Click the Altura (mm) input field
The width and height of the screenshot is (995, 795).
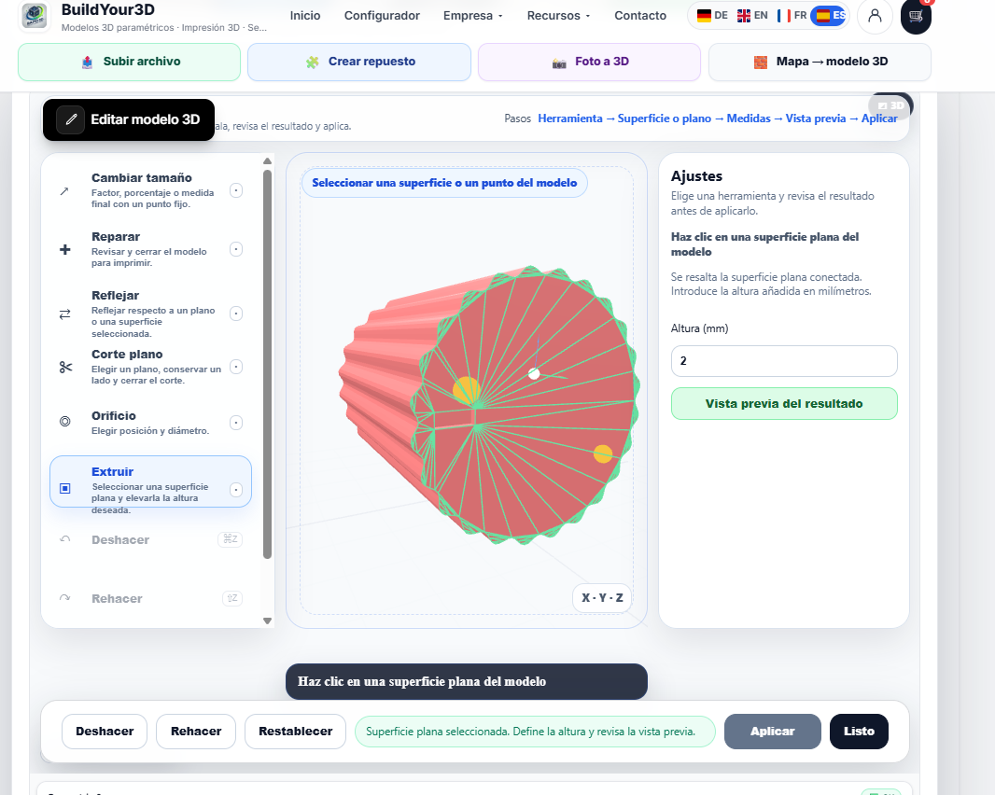point(784,361)
